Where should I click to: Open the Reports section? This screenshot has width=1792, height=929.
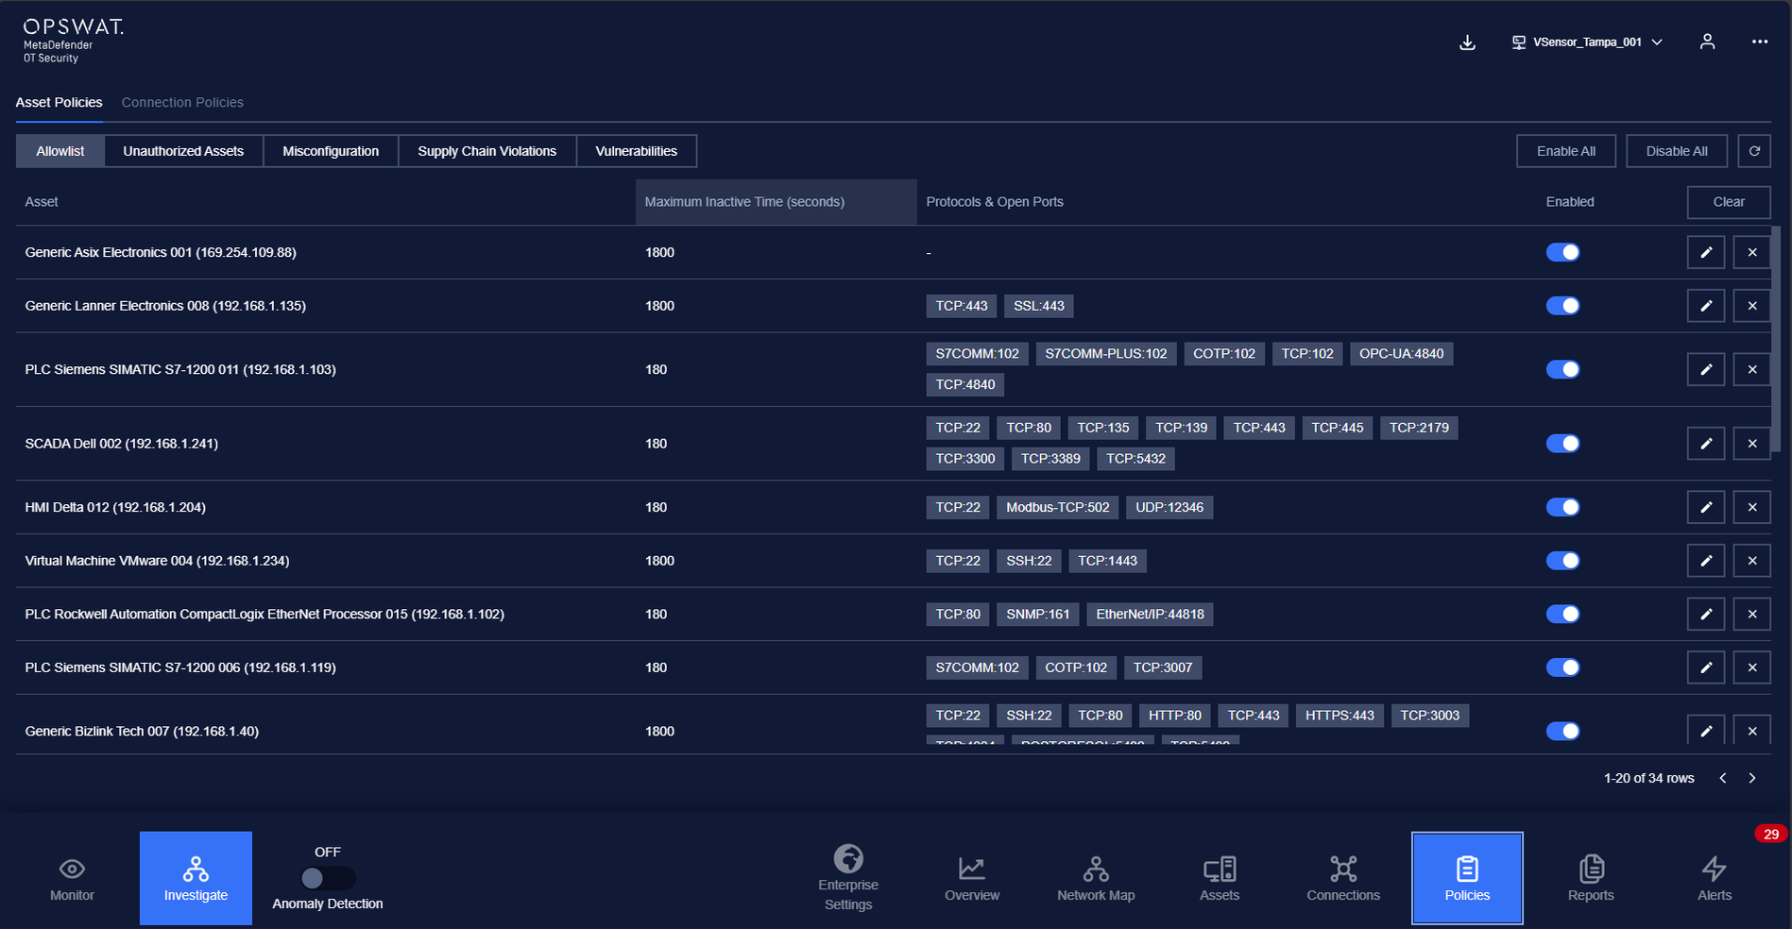(1591, 879)
